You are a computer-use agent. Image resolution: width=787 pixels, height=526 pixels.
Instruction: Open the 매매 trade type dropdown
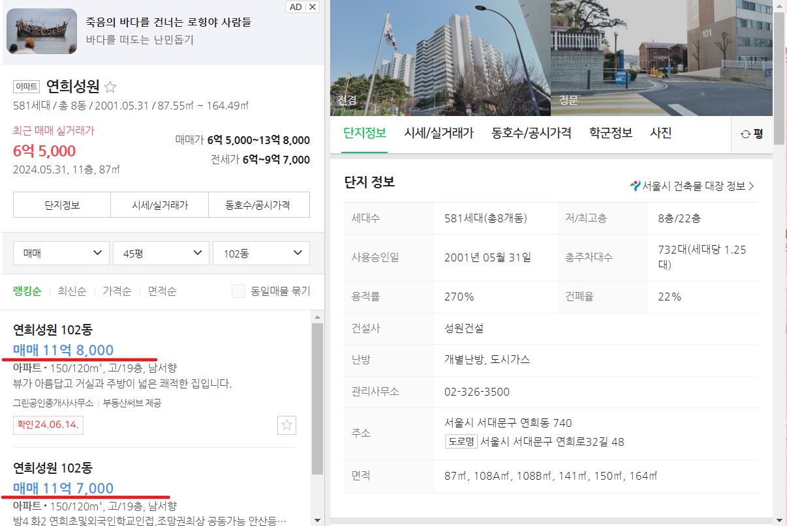pos(61,253)
